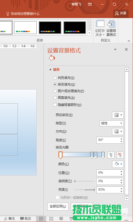Screen dimensions: 133x222
Task: Increase Position value with up spinner
Action: pos(121,172)
